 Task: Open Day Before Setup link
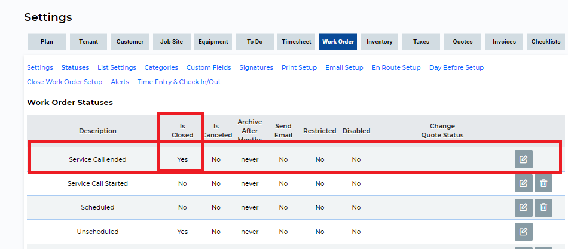tap(456, 67)
